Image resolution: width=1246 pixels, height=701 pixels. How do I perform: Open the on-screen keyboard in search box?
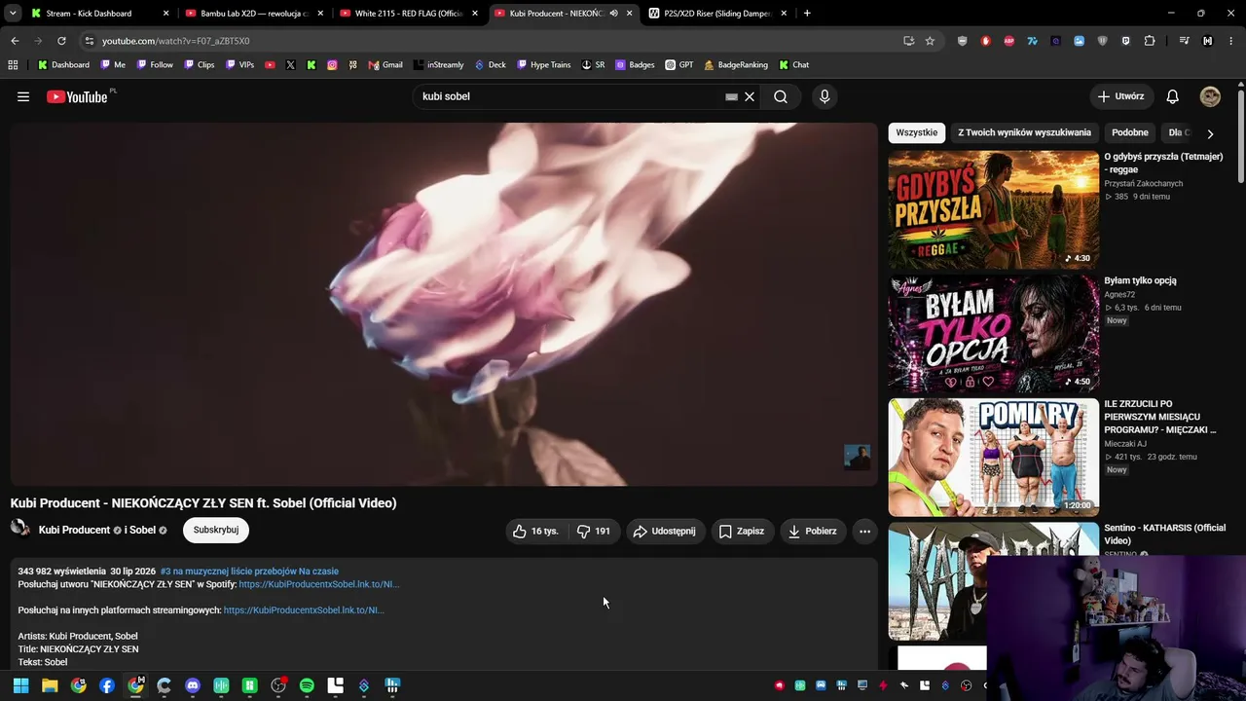[x=731, y=96]
